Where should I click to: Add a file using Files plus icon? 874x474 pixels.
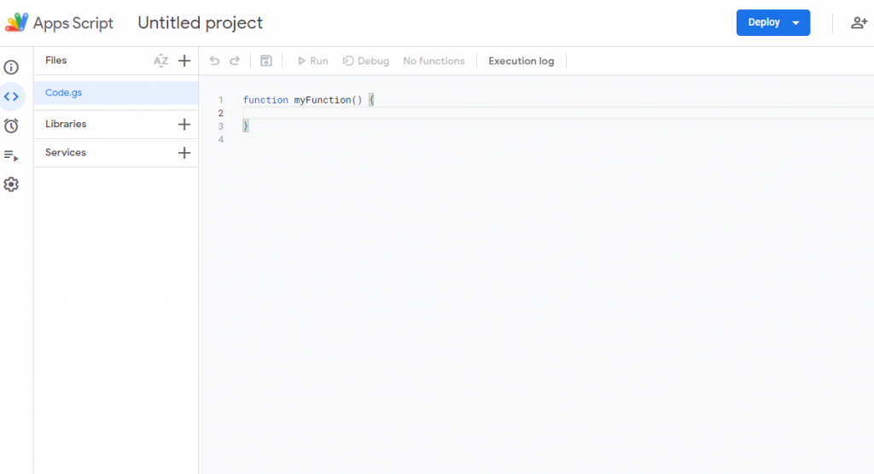pos(184,61)
